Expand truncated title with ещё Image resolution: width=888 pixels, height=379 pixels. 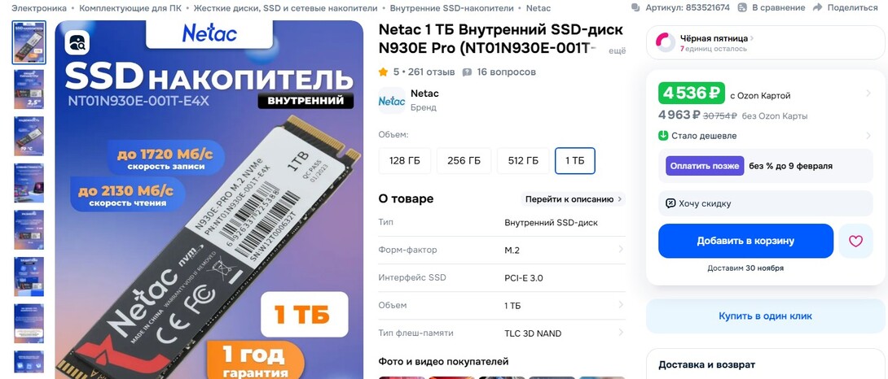pyautogui.click(x=617, y=51)
